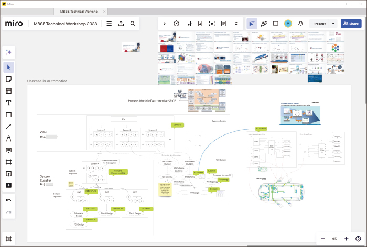Expand more apps double-chevron in toolbar
Image resolution: width=367 pixels, height=247 pixels.
[236, 24]
